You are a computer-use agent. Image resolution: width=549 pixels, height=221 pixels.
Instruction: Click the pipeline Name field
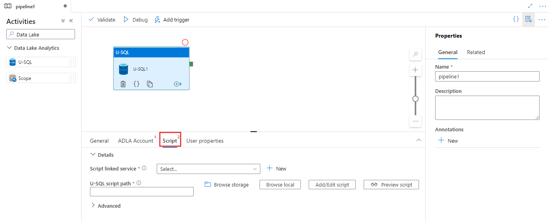pos(487,76)
